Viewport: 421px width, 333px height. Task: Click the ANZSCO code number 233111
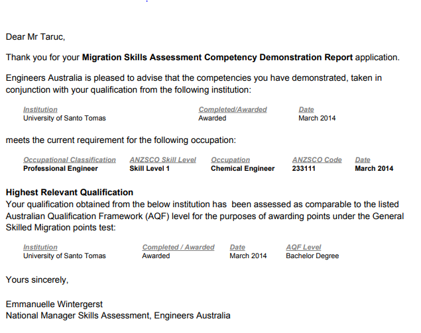pos(305,169)
